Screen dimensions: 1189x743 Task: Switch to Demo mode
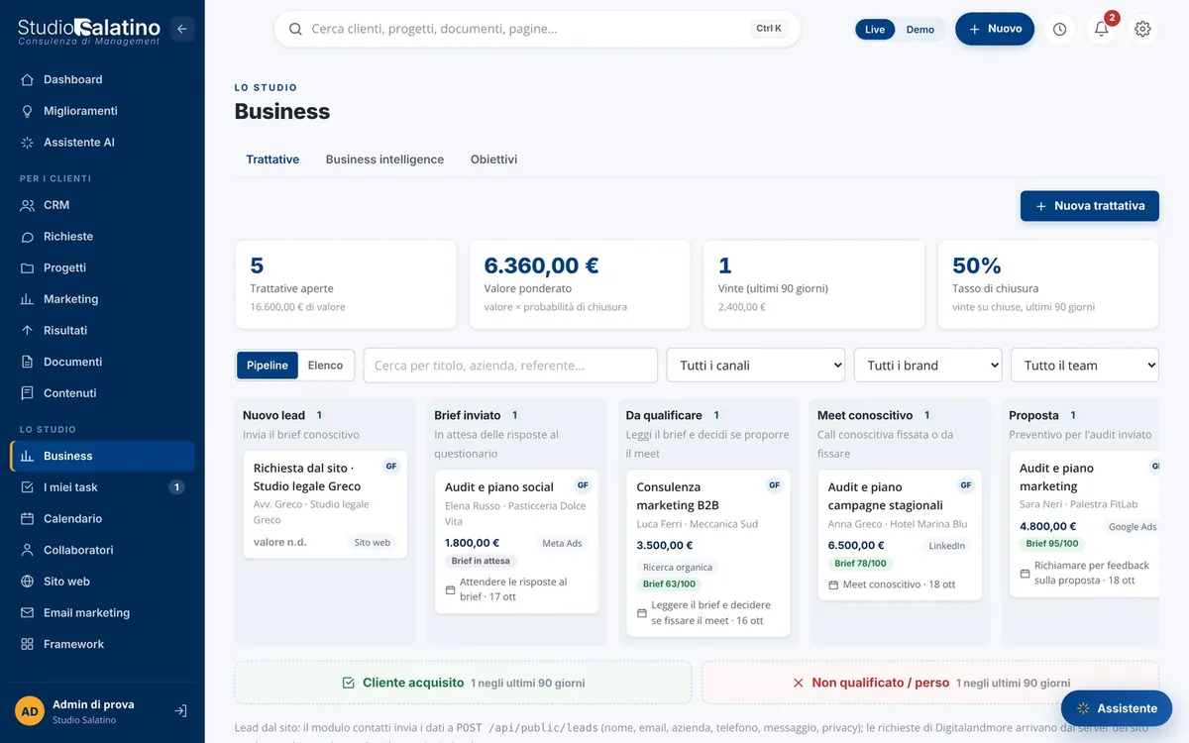point(920,30)
